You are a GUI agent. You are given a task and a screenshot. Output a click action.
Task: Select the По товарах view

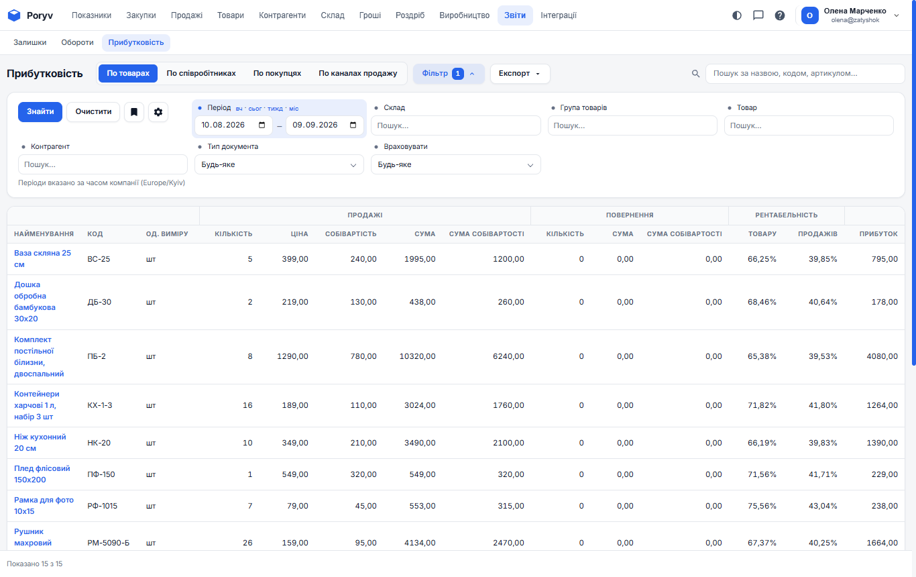tap(128, 74)
